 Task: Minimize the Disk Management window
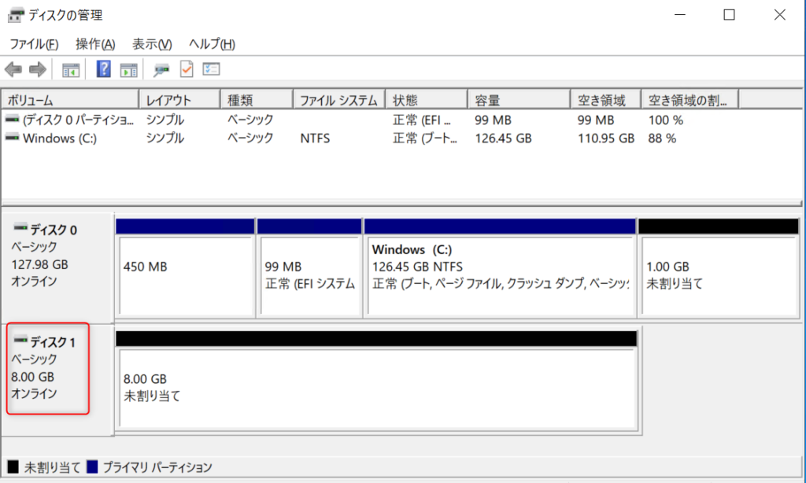pos(680,15)
